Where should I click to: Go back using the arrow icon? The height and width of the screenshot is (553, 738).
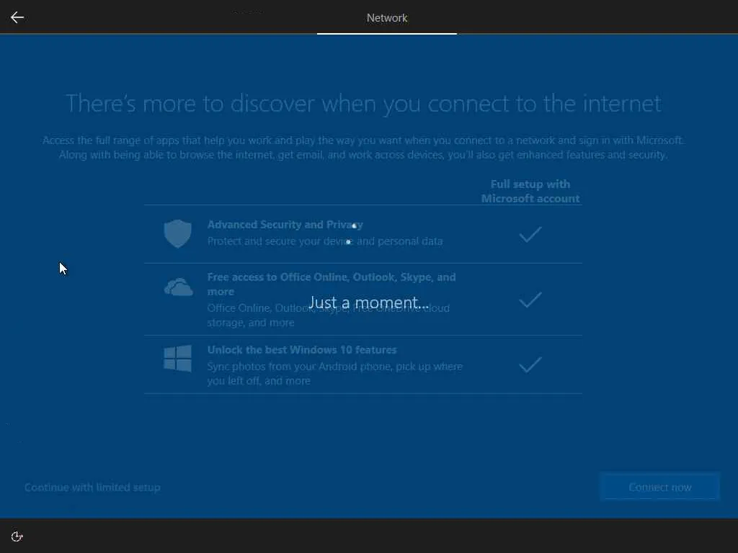point(17,18)
